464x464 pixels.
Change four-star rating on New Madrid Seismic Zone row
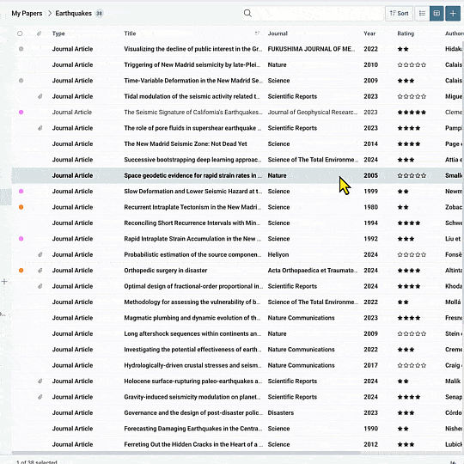pos(409,143)
